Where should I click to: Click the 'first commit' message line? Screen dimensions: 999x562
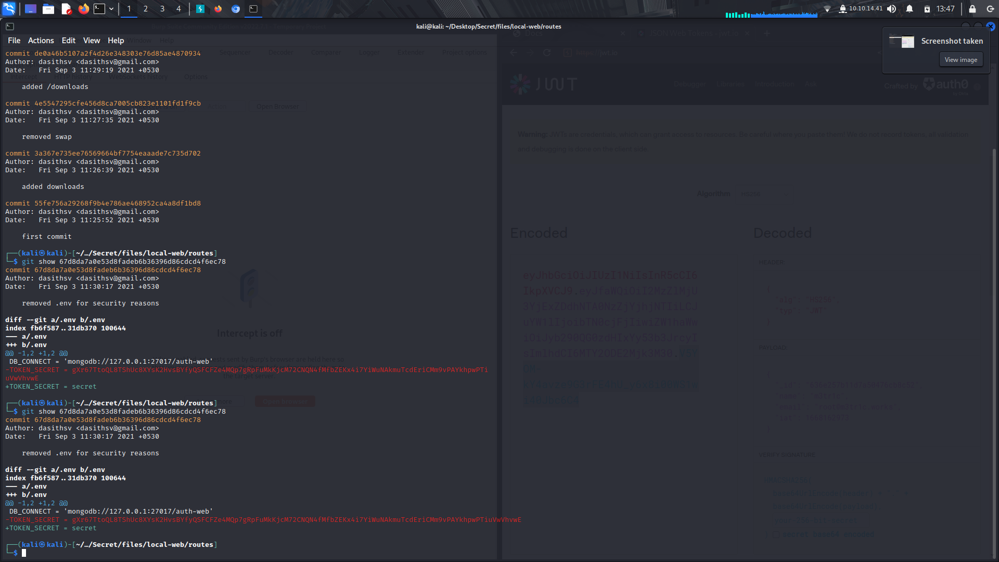point(47,237)
